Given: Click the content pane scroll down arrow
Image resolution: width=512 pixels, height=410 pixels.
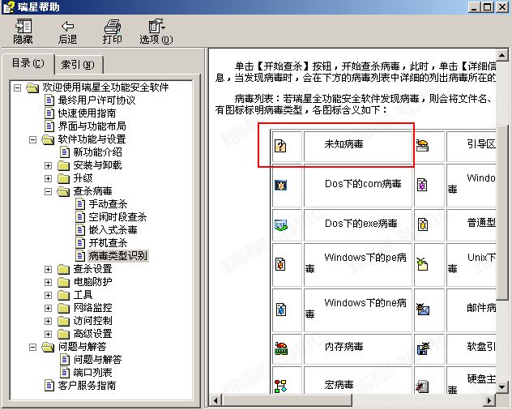Looking at the screenshot, I should pyautogui.click(x=501, y=387).
